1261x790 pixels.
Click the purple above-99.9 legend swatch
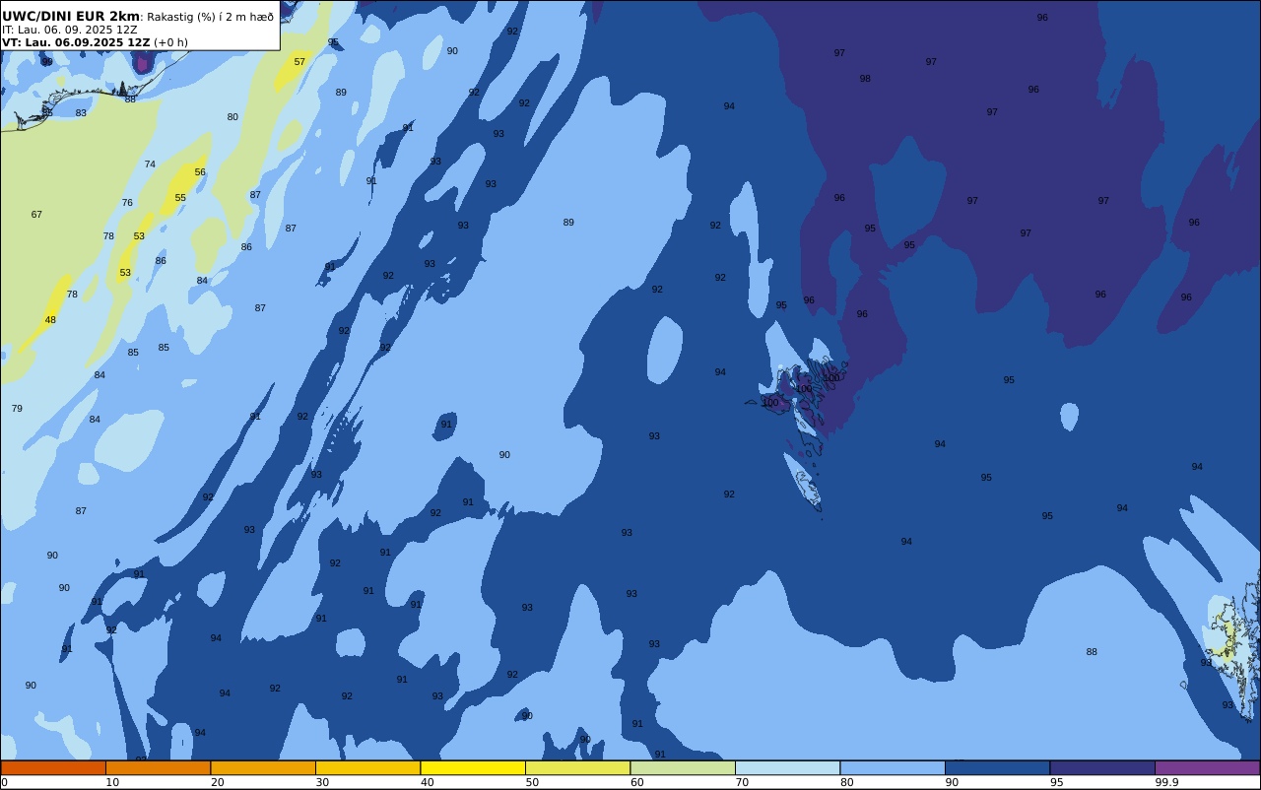1207,768
